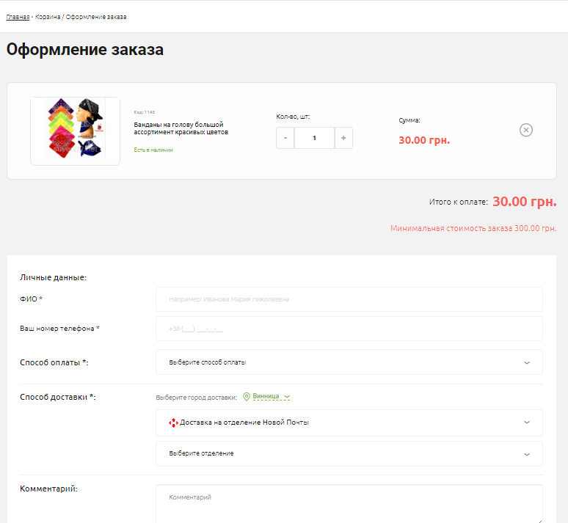
Task: Open the product title 'Банданы на голову'
Action: pyautogui.click(x=181, y=128)
